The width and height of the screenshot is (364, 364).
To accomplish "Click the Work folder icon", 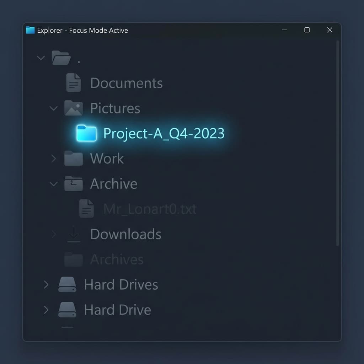I will [73, 158].
